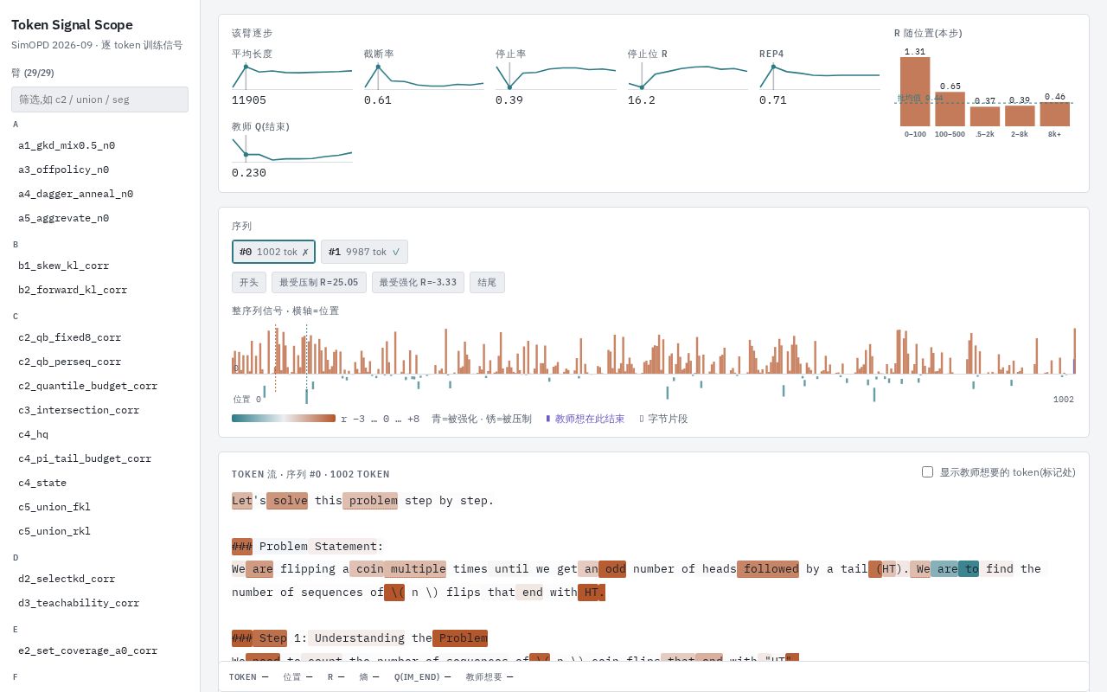Choose arm d2_selectkd_corr
The image size is (1107, 692).
tap(99, 579)
